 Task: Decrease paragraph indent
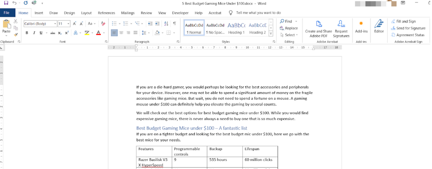click(x=150, y=24)
